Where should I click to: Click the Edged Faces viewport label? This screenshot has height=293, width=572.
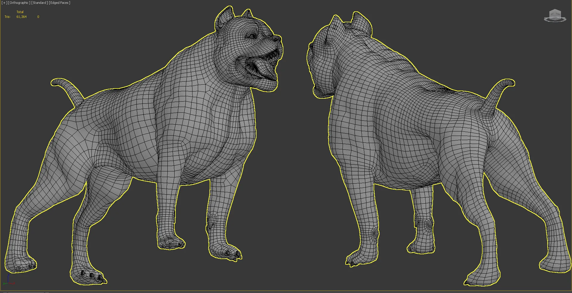coord(60,3)
